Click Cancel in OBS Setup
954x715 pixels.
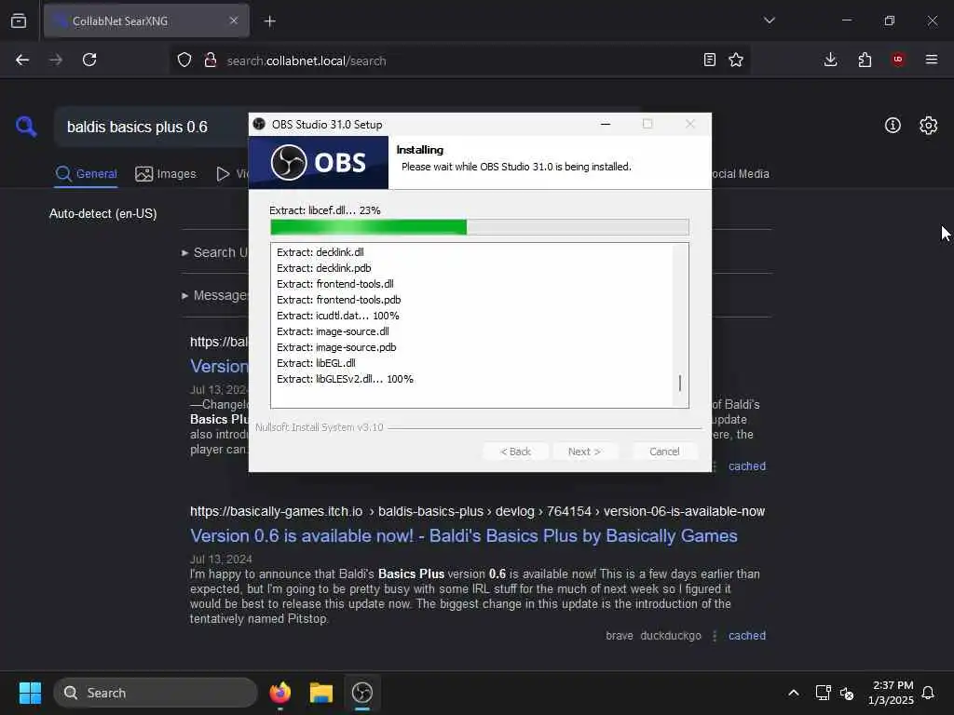coord(664,452)
